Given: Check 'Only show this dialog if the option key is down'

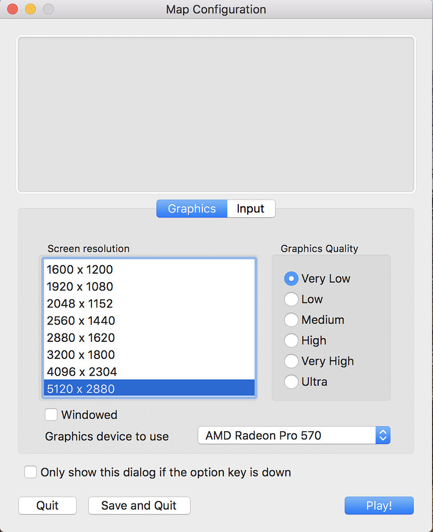Looking at the screenshot, I should pos(30,472).
